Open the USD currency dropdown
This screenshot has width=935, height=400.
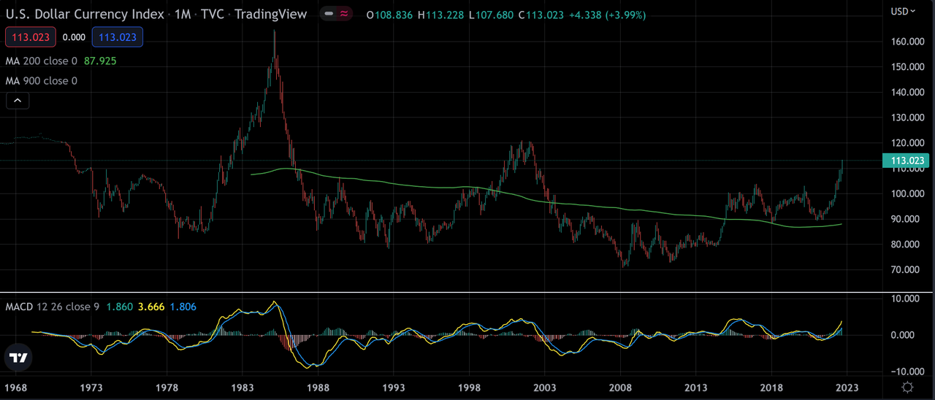pos(902,11)
